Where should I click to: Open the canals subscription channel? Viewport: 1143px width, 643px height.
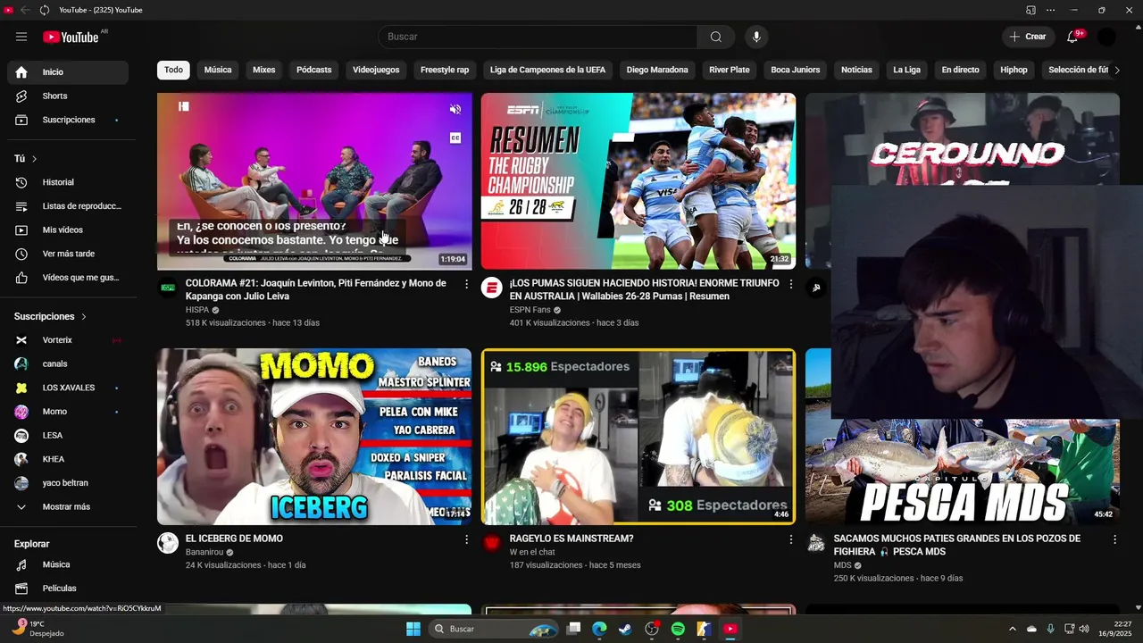click(x=68, y=363)
